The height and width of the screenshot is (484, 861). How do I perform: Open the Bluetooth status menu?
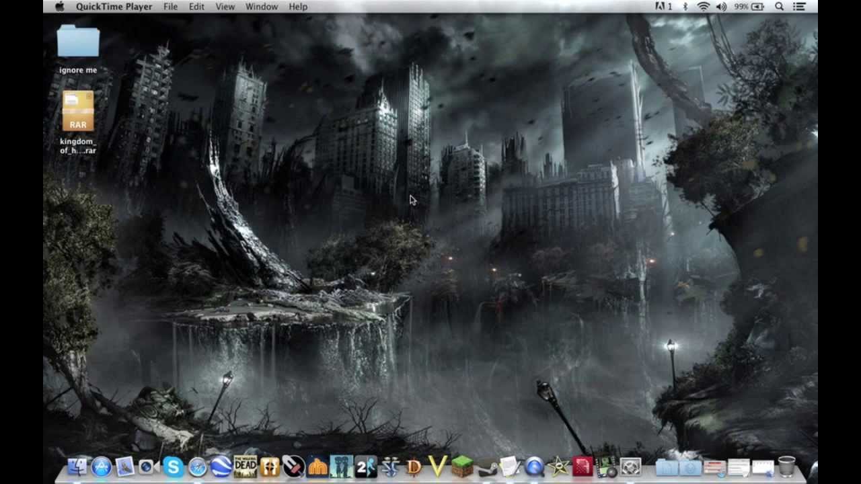coord(685,7)
